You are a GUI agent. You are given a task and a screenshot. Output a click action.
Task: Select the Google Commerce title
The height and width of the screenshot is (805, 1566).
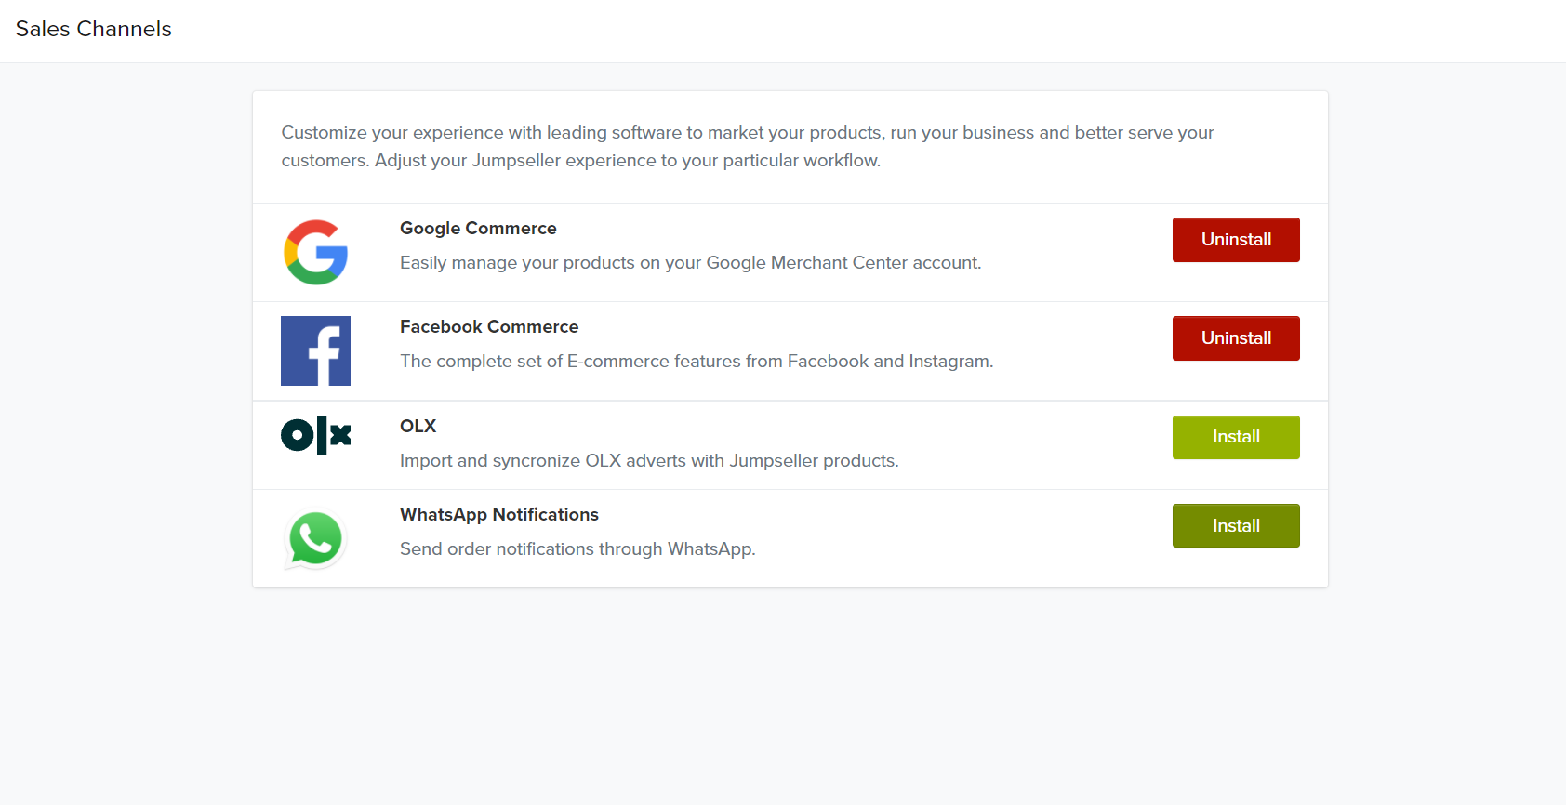pos(478,229)
